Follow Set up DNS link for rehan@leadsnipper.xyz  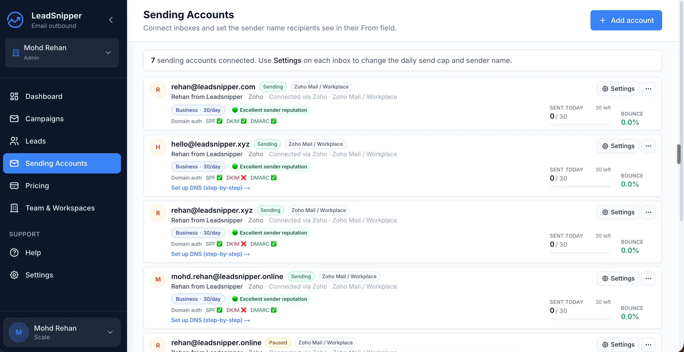tap(211, 254)
